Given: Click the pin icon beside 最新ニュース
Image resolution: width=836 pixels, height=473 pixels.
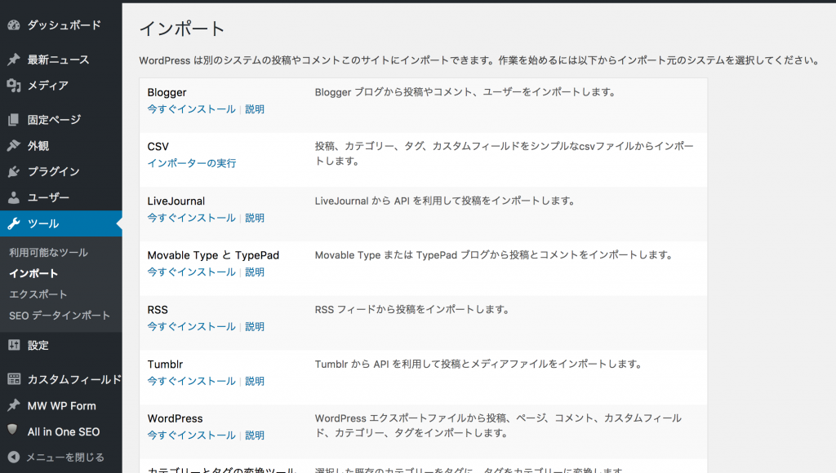Looking at the screenshot, I should coord(14,59).
